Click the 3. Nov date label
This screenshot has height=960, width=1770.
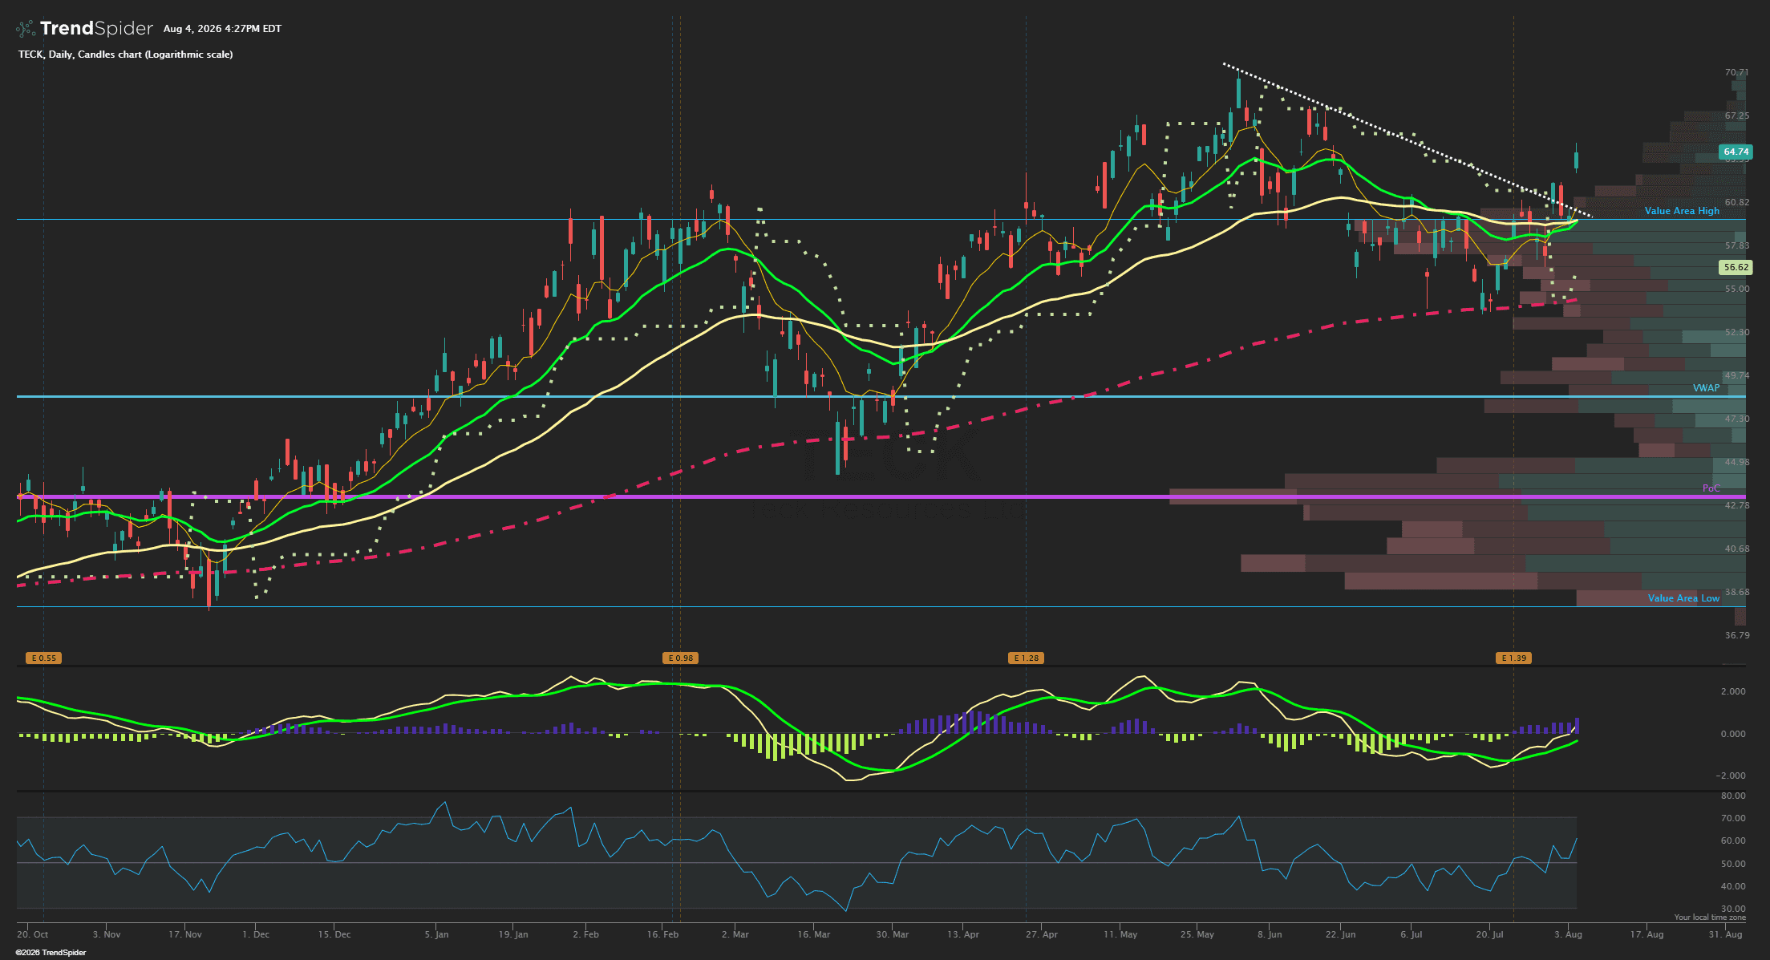(x=107, y=934)
